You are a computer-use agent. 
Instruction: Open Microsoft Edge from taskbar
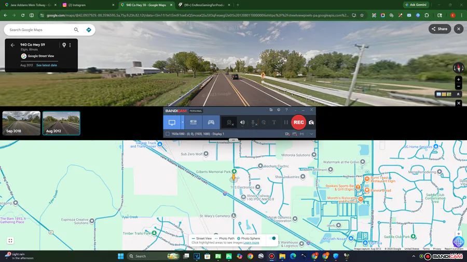293,256
